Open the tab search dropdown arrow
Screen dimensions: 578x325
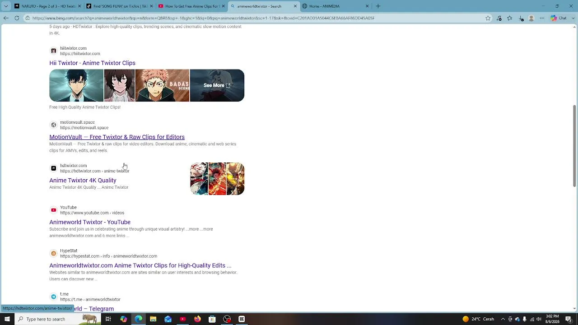click(6, 6)
